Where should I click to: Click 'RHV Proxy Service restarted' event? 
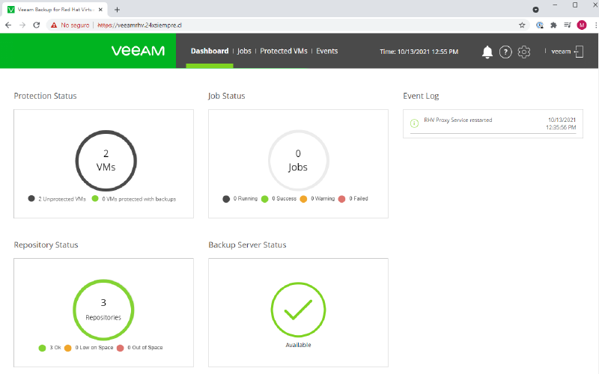(457, 120)
